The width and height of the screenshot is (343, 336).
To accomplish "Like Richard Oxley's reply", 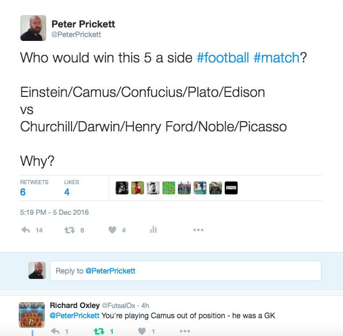I will (142, 331).
